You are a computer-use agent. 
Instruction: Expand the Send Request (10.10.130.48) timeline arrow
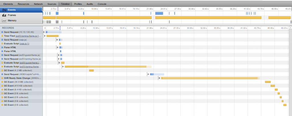click(44, 32)
